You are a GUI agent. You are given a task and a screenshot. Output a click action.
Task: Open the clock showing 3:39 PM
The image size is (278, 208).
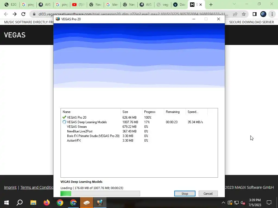255,203
